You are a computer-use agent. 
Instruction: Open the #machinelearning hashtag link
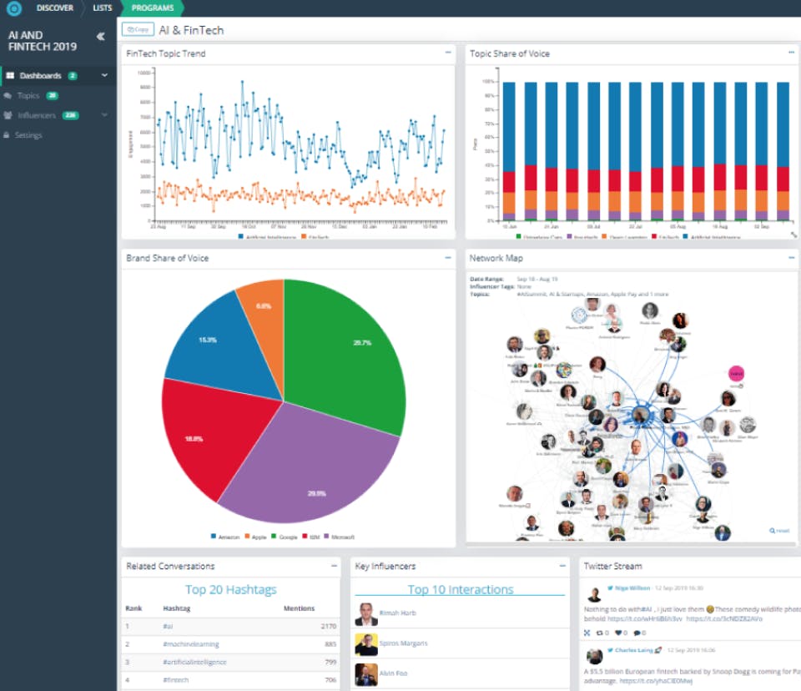(191, 644)
